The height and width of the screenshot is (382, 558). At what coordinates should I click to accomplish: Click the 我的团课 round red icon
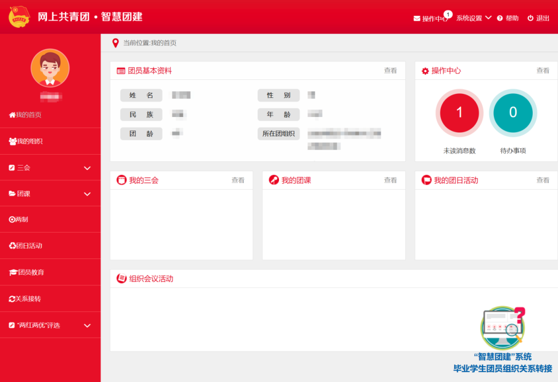point(274,180)
